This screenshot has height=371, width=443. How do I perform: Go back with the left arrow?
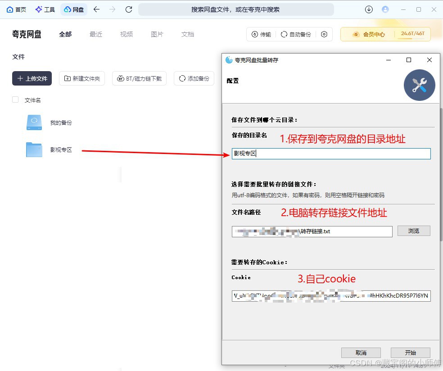[x=97, y=9]
